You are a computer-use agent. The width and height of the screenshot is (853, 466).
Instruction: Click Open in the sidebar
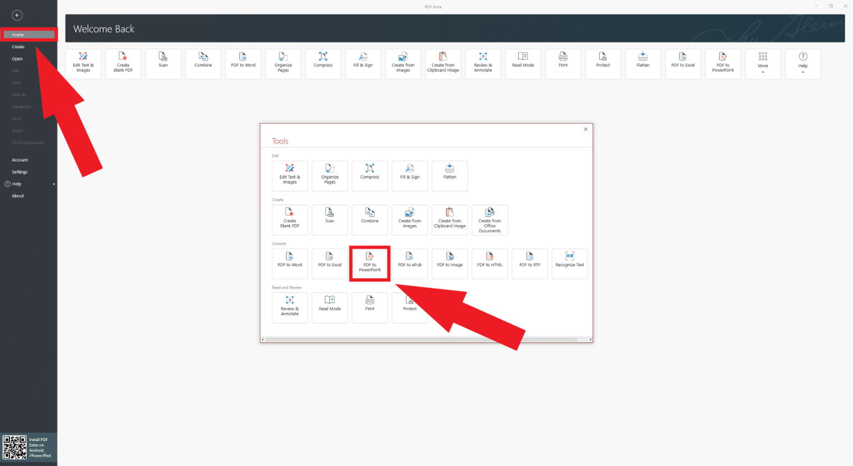[17, 58]
